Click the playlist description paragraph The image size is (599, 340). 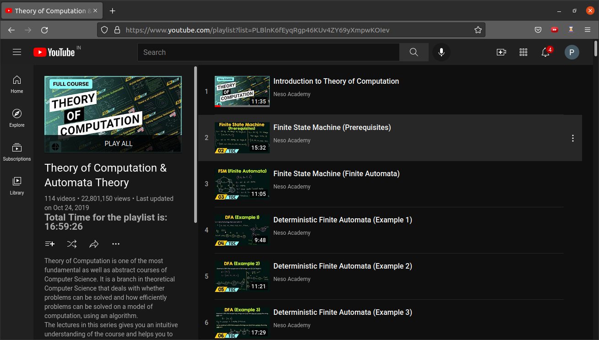(111, 297)
